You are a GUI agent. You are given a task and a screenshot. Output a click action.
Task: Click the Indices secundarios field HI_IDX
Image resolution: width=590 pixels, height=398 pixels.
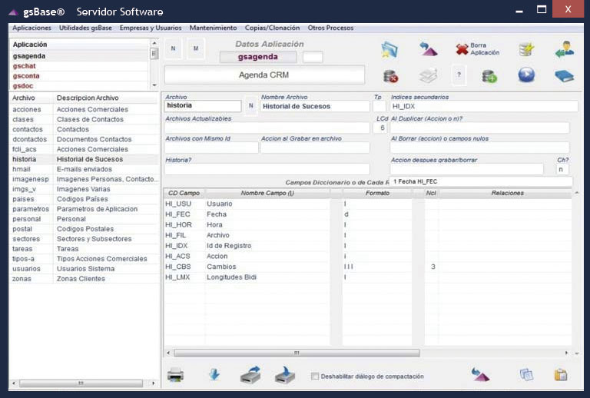(x=483, y=107)
